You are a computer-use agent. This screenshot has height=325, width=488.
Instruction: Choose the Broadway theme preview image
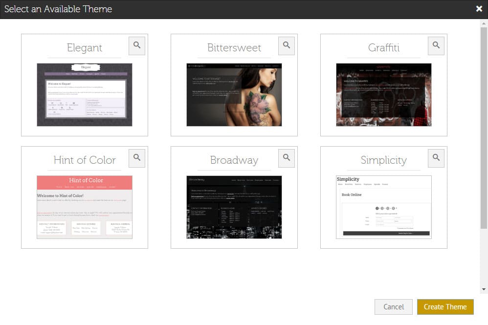pyautogui.click(x=234, y=207)
